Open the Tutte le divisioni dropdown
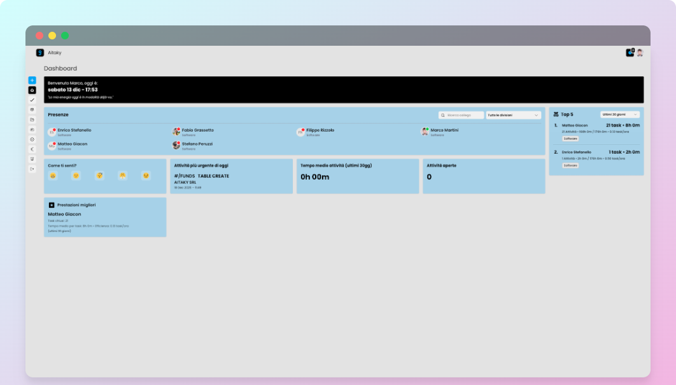 tap(512, 115)
